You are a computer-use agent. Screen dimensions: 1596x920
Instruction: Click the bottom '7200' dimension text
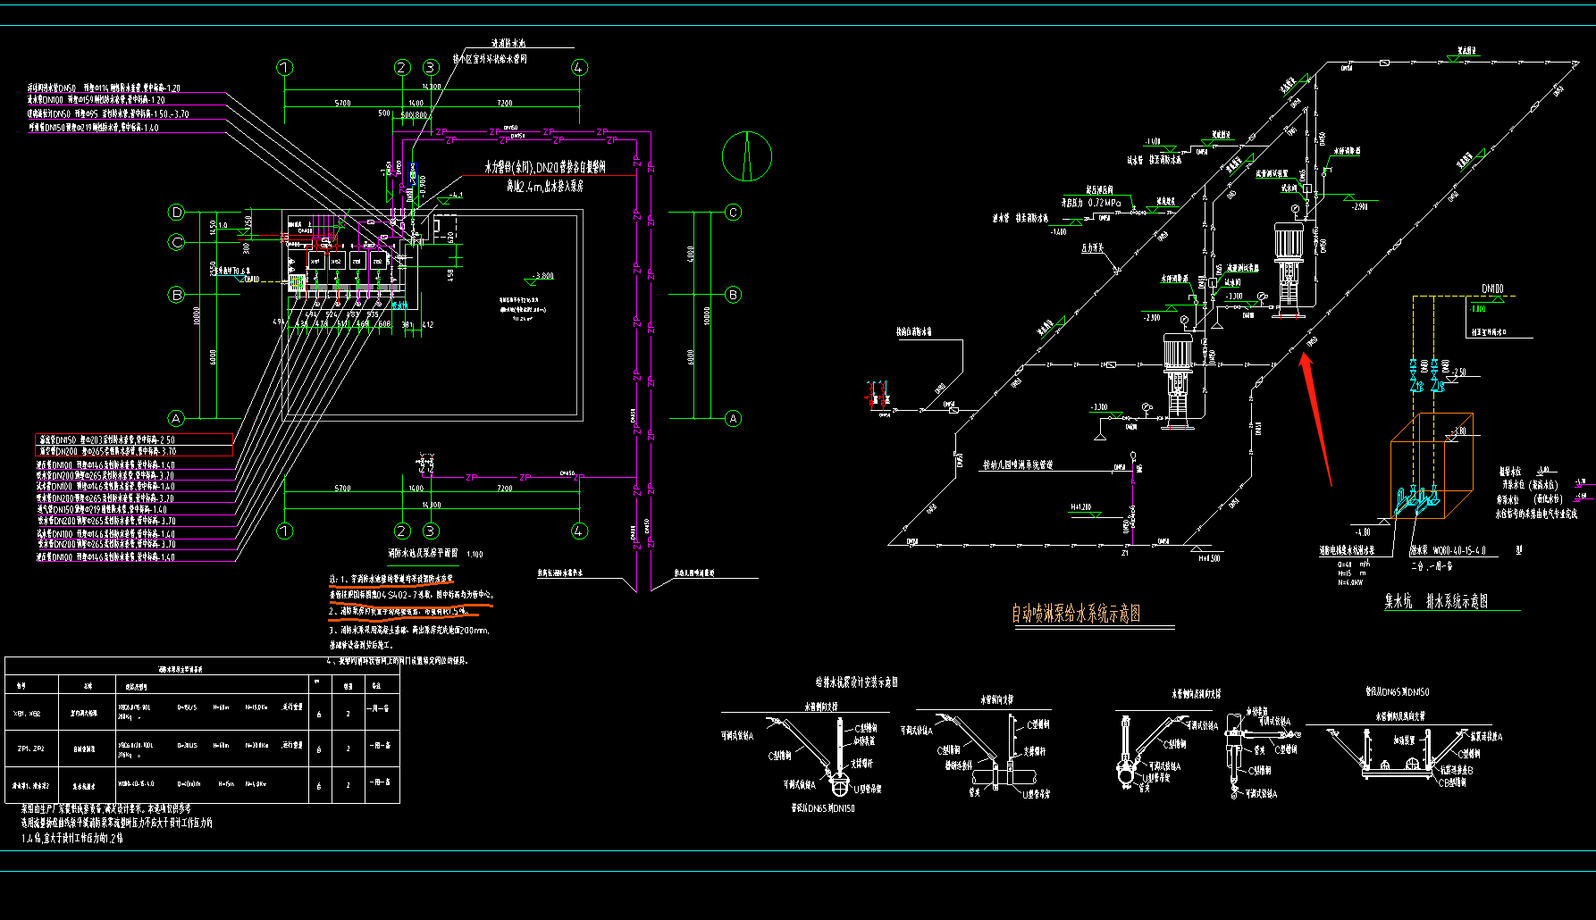pyautogui.click(x=504, y=489)
